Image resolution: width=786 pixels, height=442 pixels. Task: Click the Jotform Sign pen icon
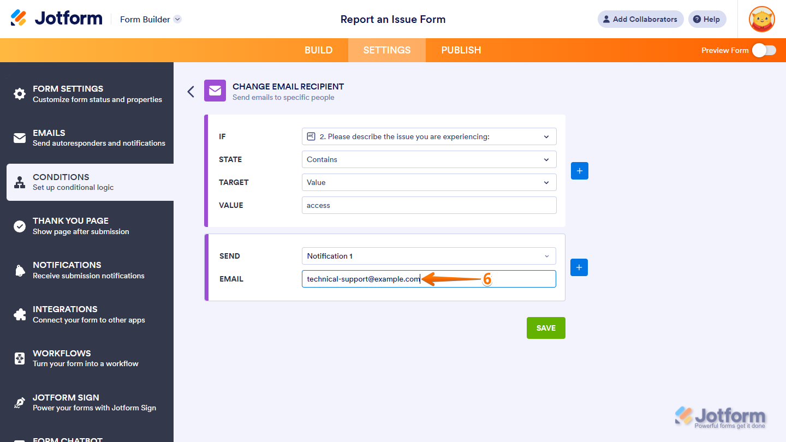[x=20, y=402]
